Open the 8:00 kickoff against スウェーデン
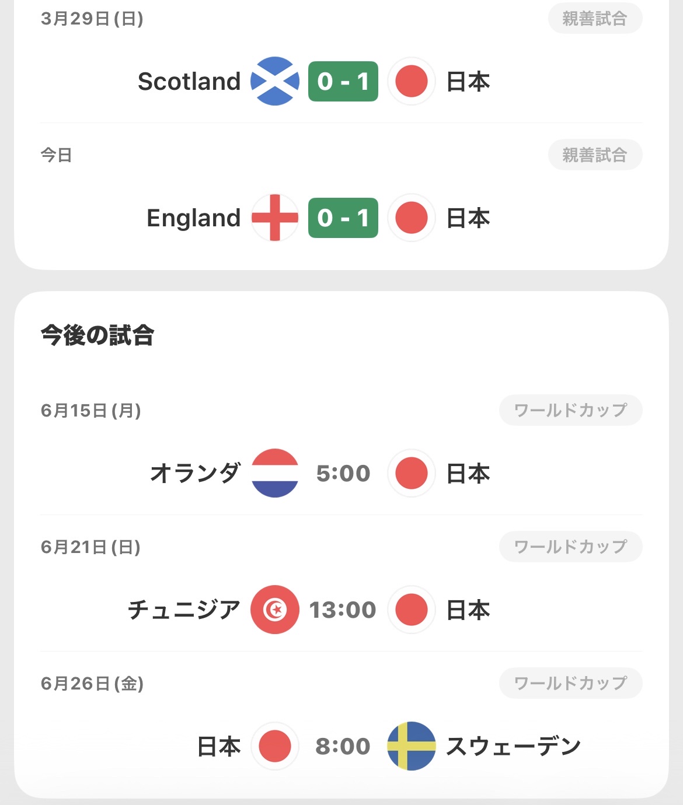683x805 pixels. (x=343, y=746)
